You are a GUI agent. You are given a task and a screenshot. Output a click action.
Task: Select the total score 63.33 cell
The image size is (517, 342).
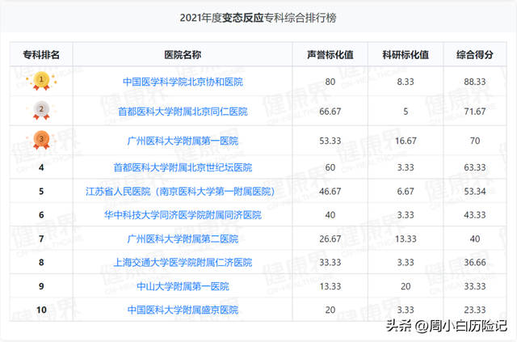click(x=475, y=167)
